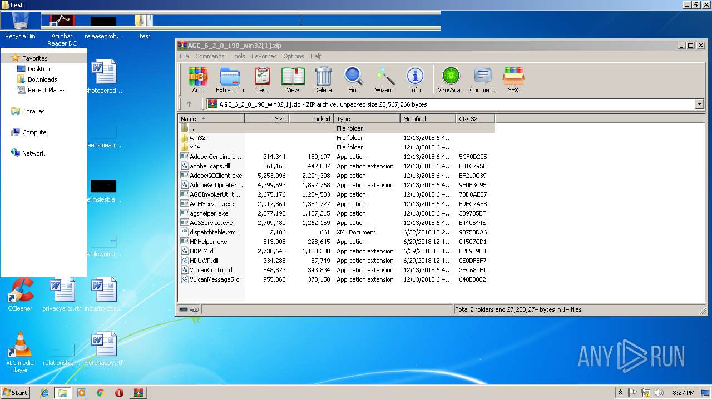Open Downloads in Favorites sidebar
The image size is (712, 400).
[42, 79]
